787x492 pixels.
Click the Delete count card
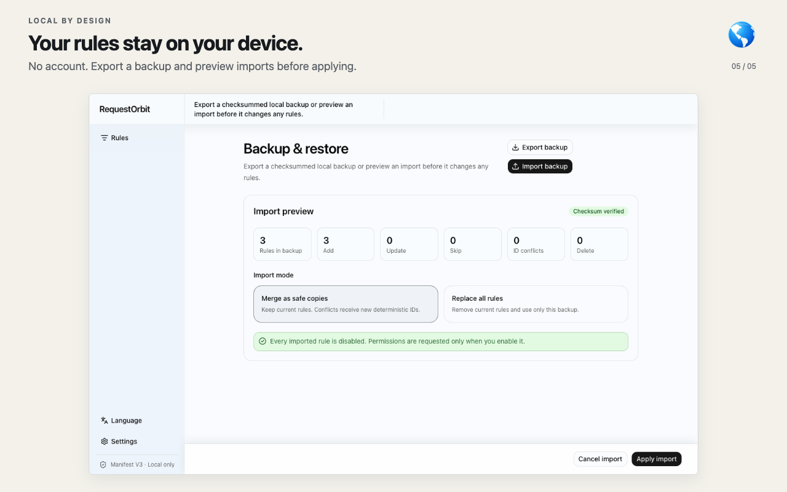tap(599, 244)
